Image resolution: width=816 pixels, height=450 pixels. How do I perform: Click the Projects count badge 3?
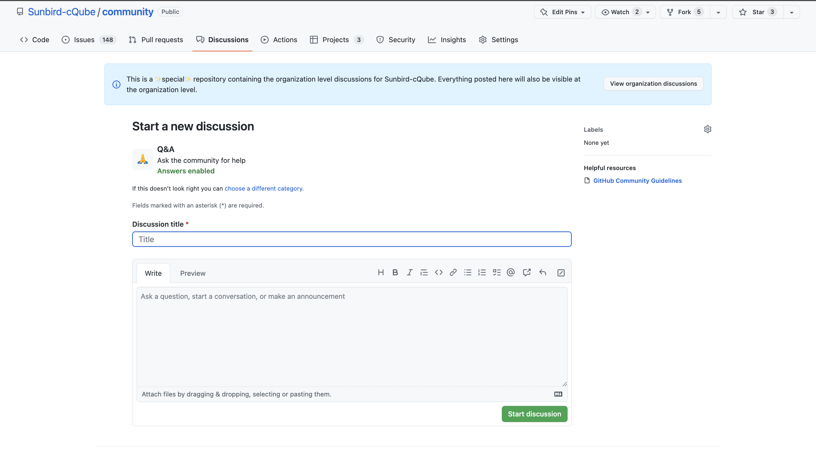(x=359, y=40)
